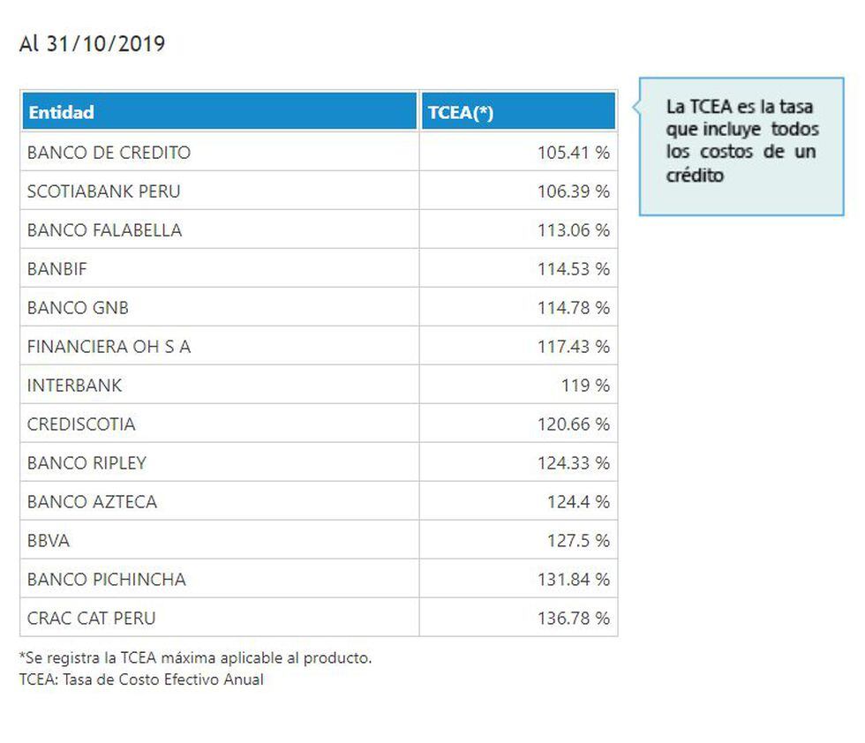Image resolution: width=865 pixels, height=743 pixels.
Task: Click the 105.41 % rate value
Action: click(x=573, y=153)
